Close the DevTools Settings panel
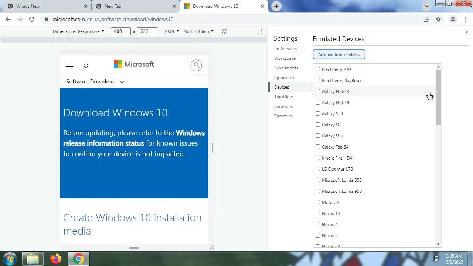 [466, 32]
